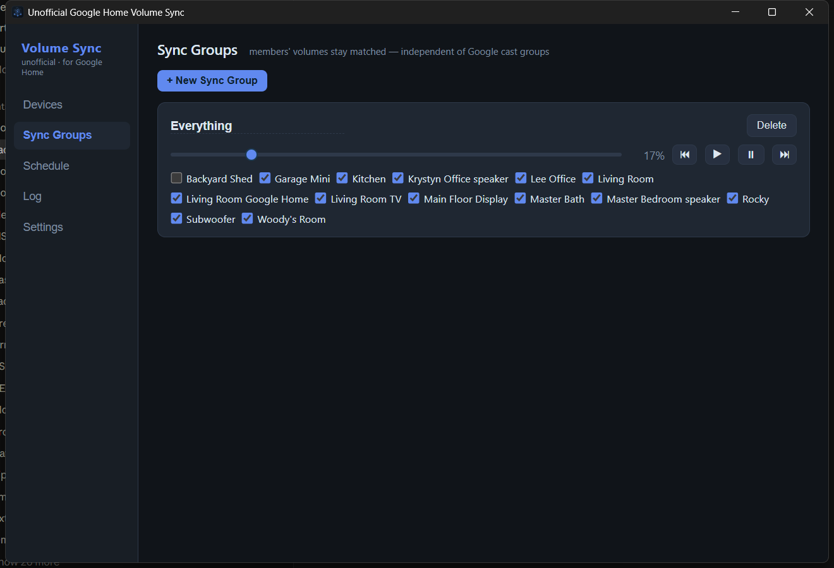Uncheck the Kitchen device checkbox
The width and height of the screenshot is (834, 568).
point(342,178)
